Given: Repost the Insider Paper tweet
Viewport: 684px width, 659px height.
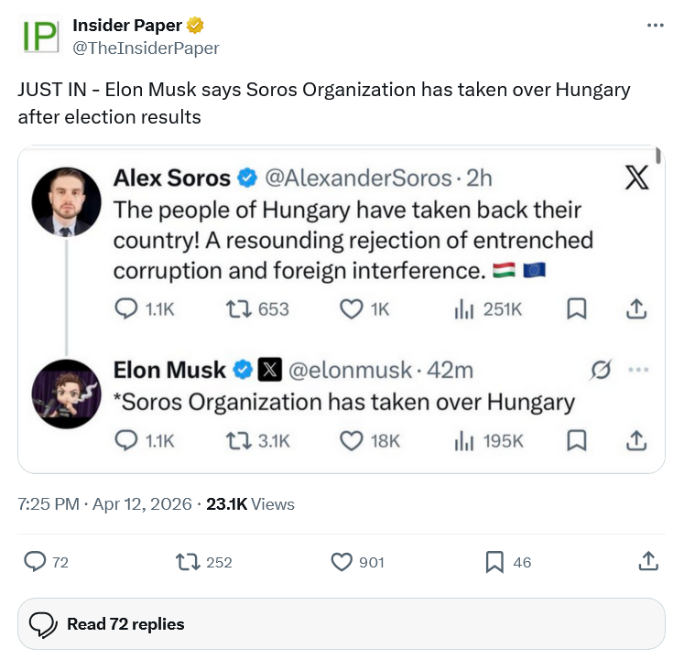Looking at the screenshot, I should pyautogui.click(x=188, y=562).
